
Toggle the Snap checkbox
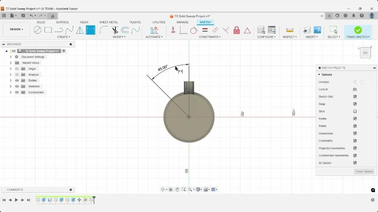[355, 104]
